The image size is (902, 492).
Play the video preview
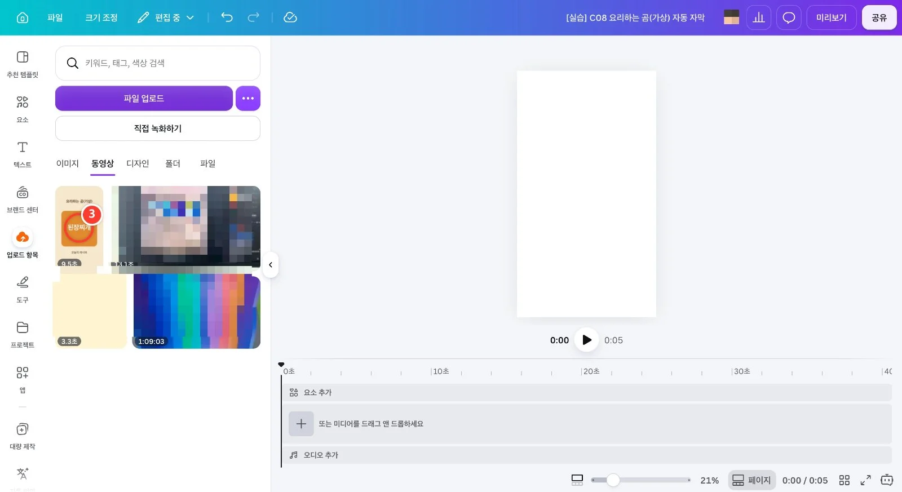coord(586,340)
